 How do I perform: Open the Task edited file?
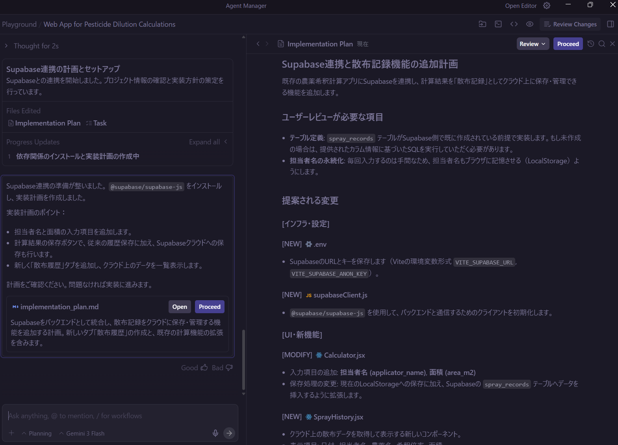pyautogui.click(x=97, y=123)
